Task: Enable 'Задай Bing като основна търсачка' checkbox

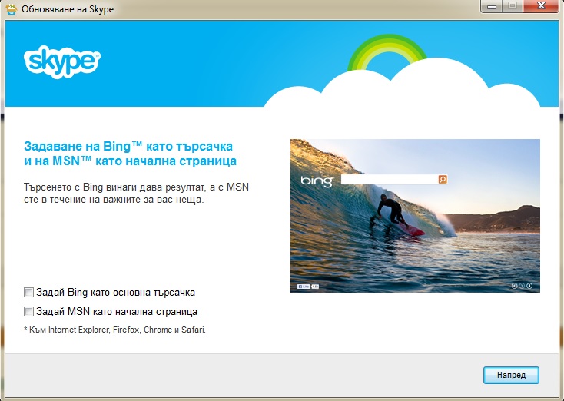Action: click(x=28, y=293)
